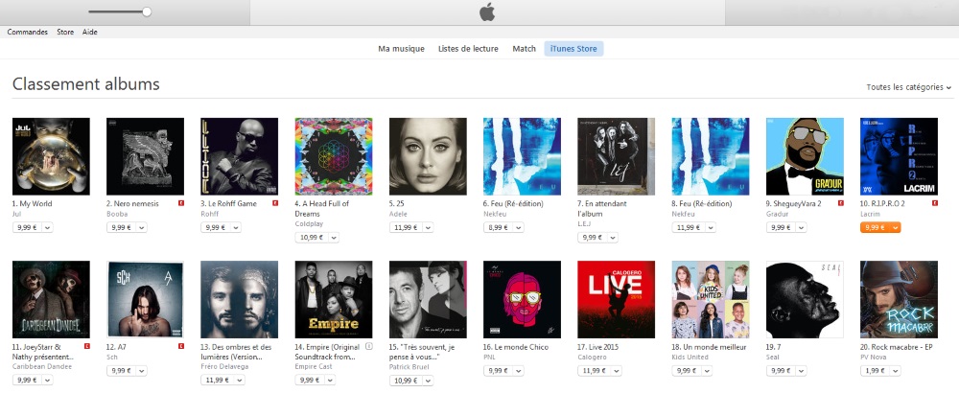Open the Calogero Live 2015 album cover
The width and height of the screenshot is (959, 393).
coord(616,299)
